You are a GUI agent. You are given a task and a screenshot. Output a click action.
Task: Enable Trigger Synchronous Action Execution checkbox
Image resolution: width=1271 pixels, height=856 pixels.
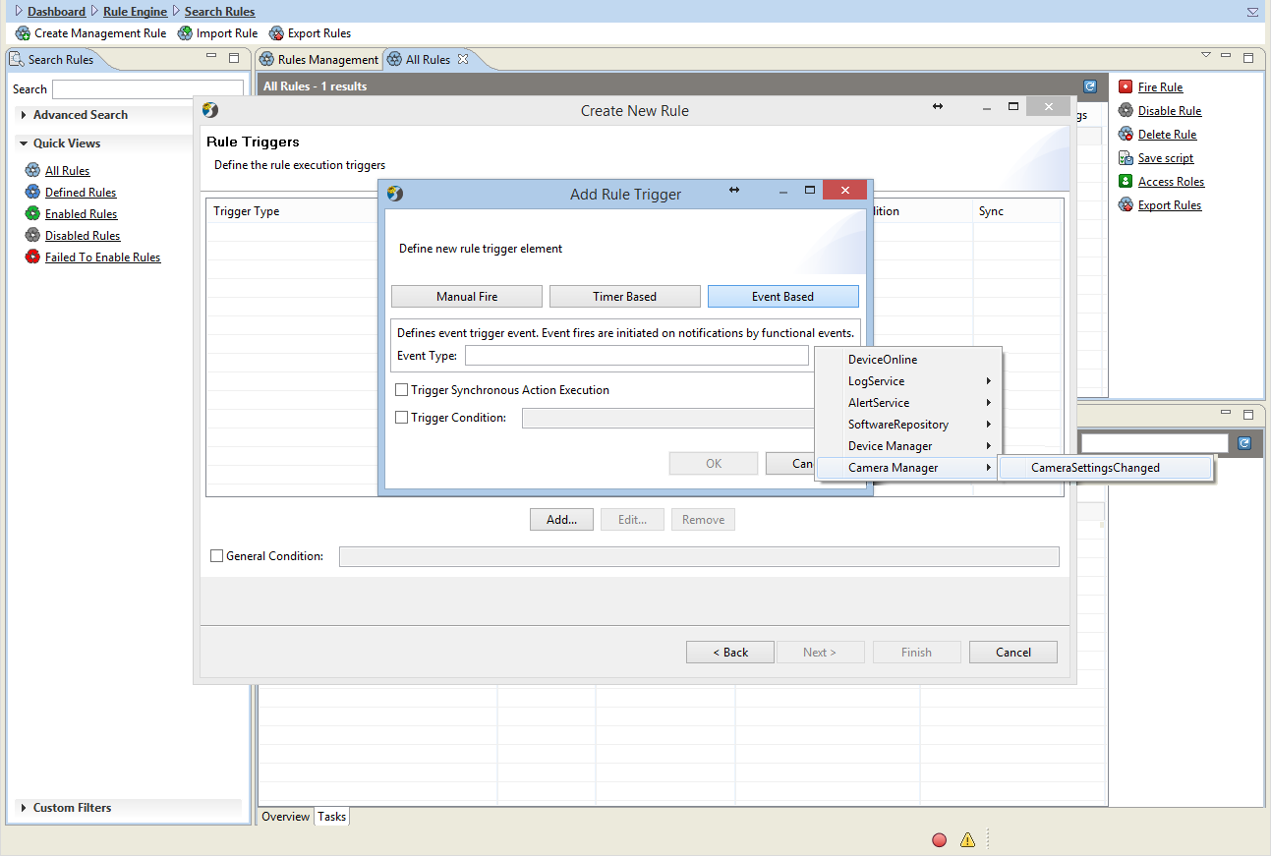click(401, 390)
